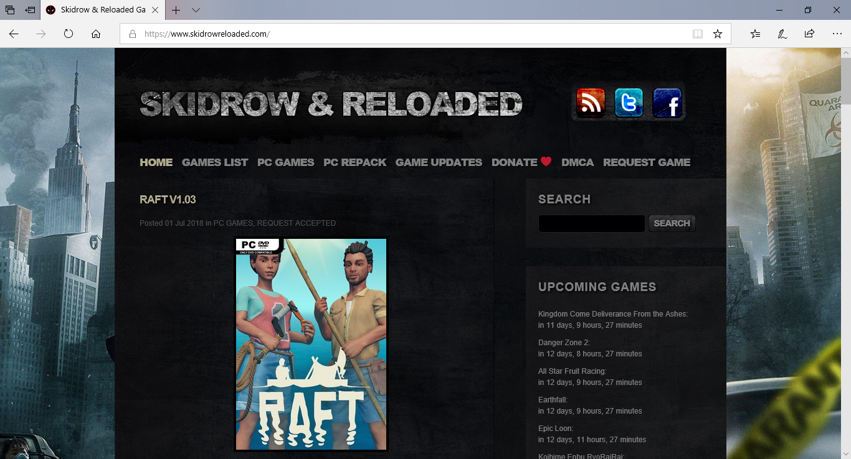Open the RSS feed icon
The image size is (851, 459).
point(591,103)
